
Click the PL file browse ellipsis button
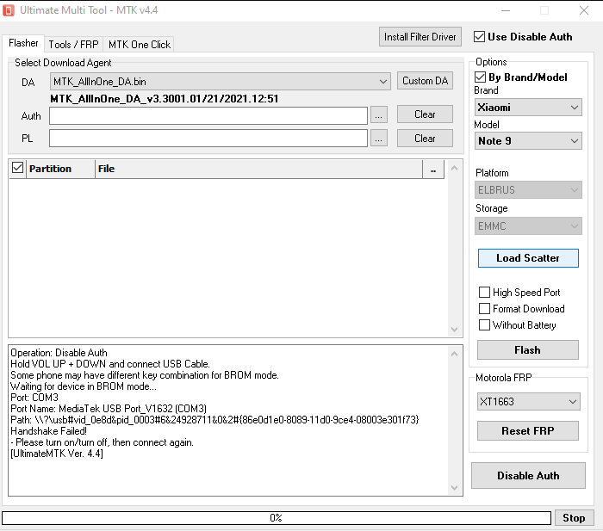379,138
